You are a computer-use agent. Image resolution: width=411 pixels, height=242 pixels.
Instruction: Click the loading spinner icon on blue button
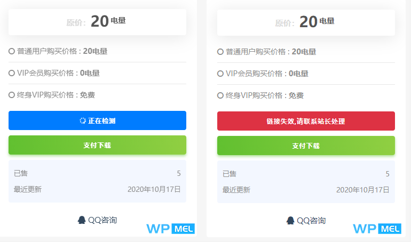[83, 120]
